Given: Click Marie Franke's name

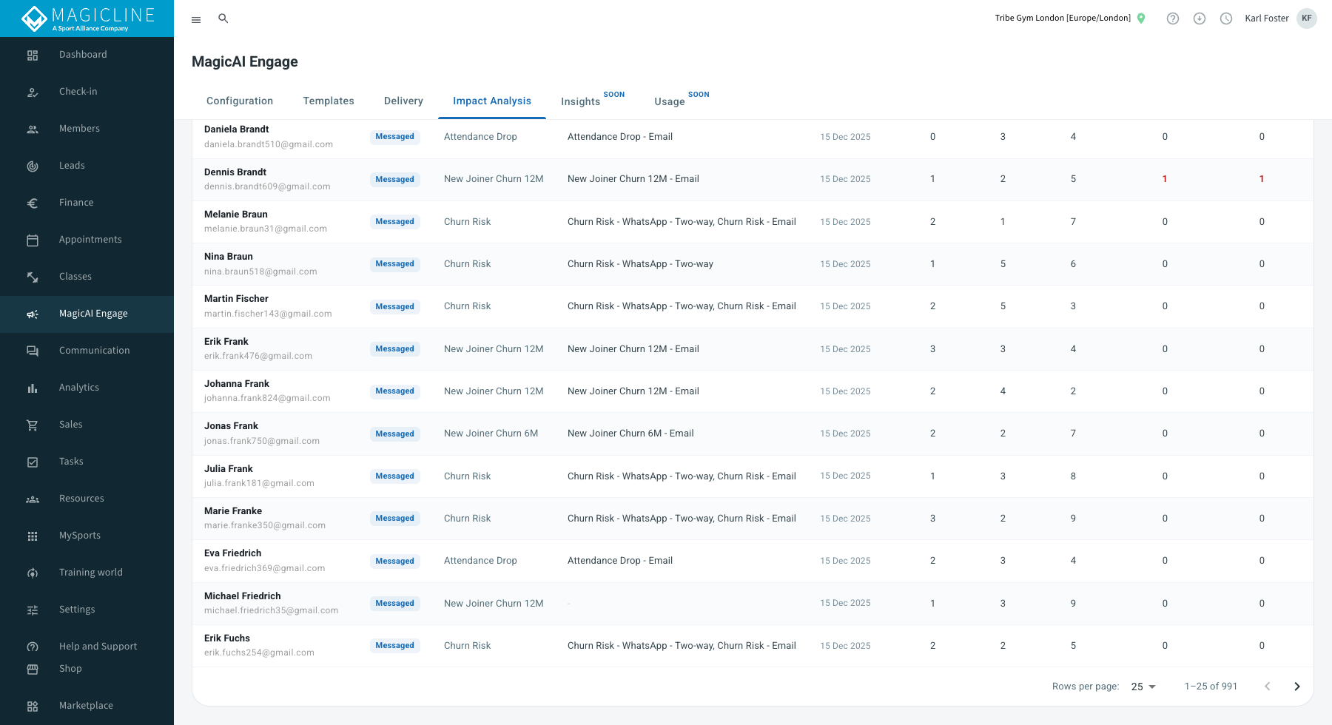Looking at the screenshot, I should [x=233, y=511].
